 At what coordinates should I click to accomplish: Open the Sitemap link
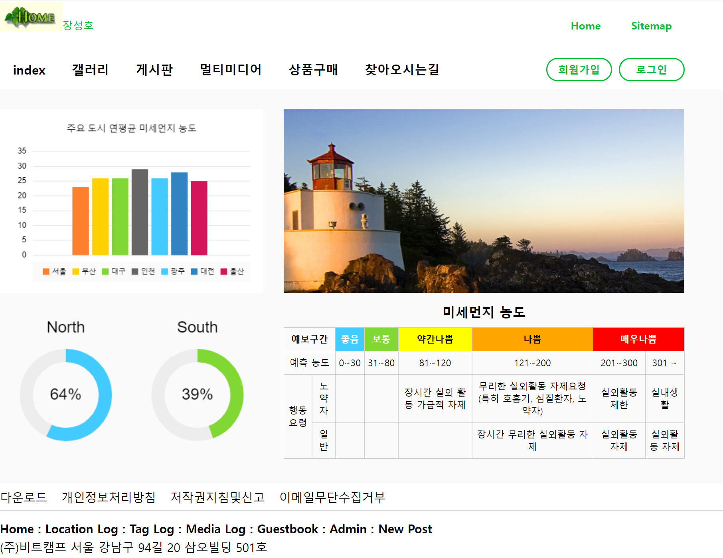tap(651, 26)
